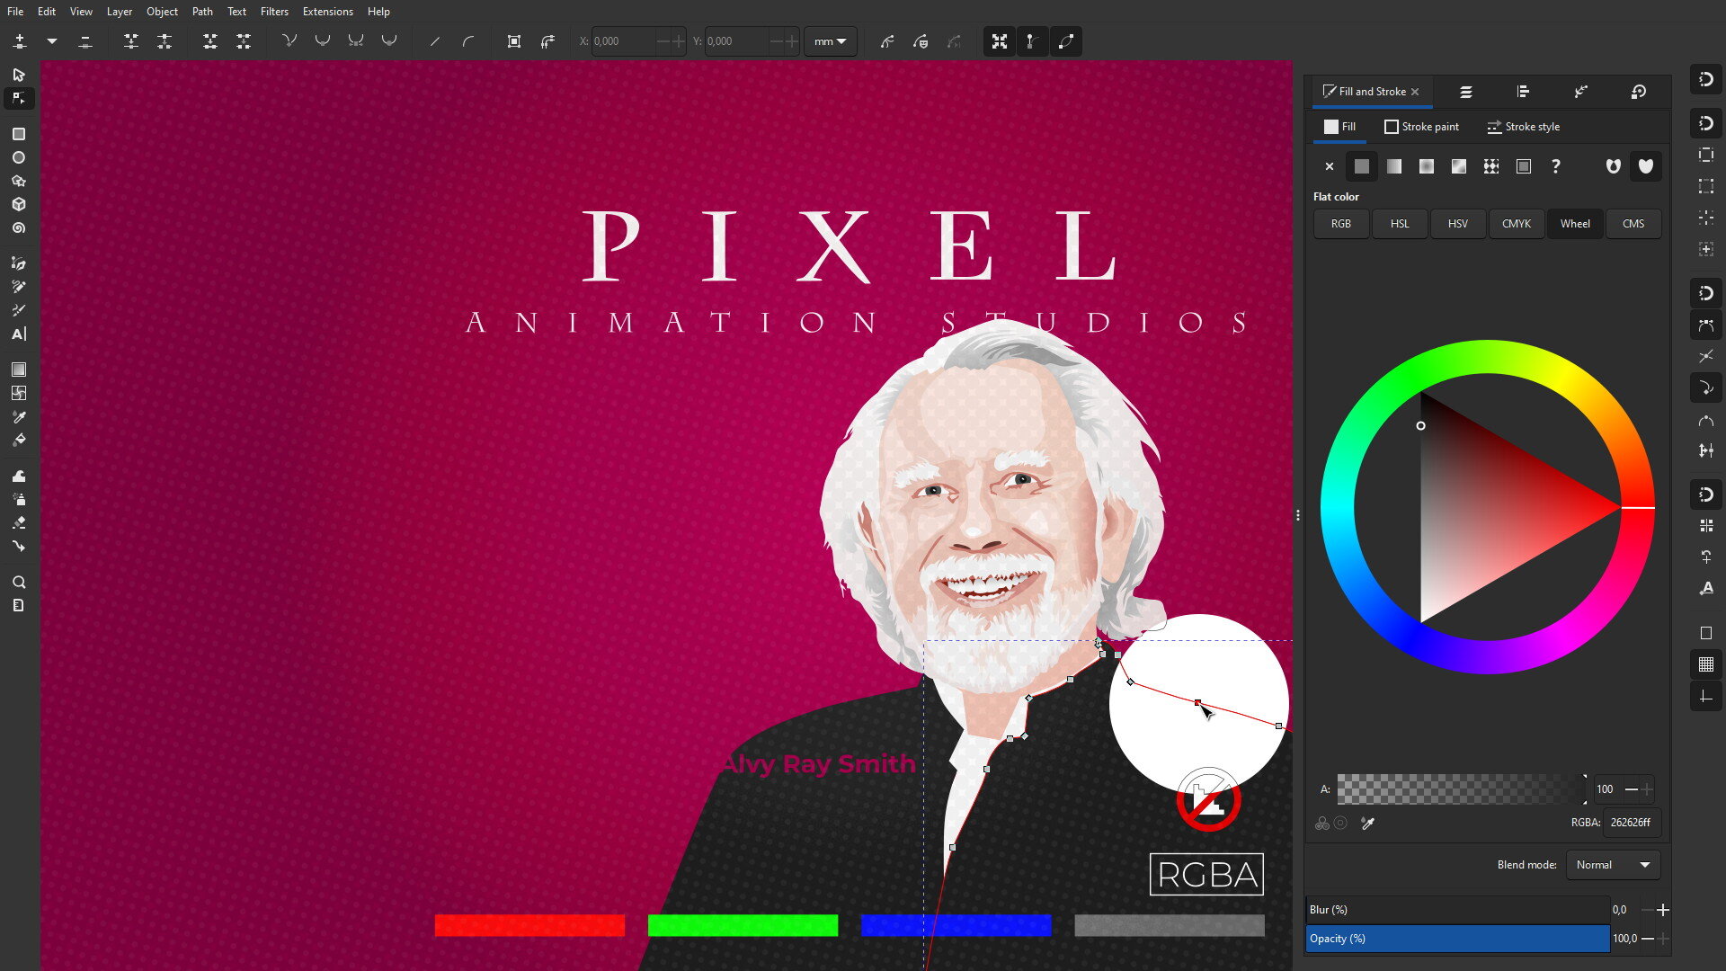1726x971 pixels.
Task: Set No paint X button
Action: click(x=1330, y=166)
